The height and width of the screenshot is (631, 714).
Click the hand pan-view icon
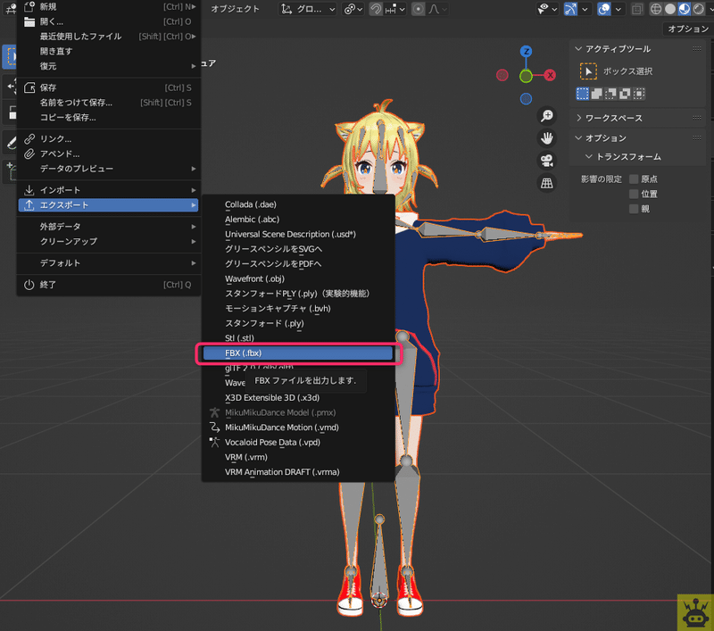(547, 138)
